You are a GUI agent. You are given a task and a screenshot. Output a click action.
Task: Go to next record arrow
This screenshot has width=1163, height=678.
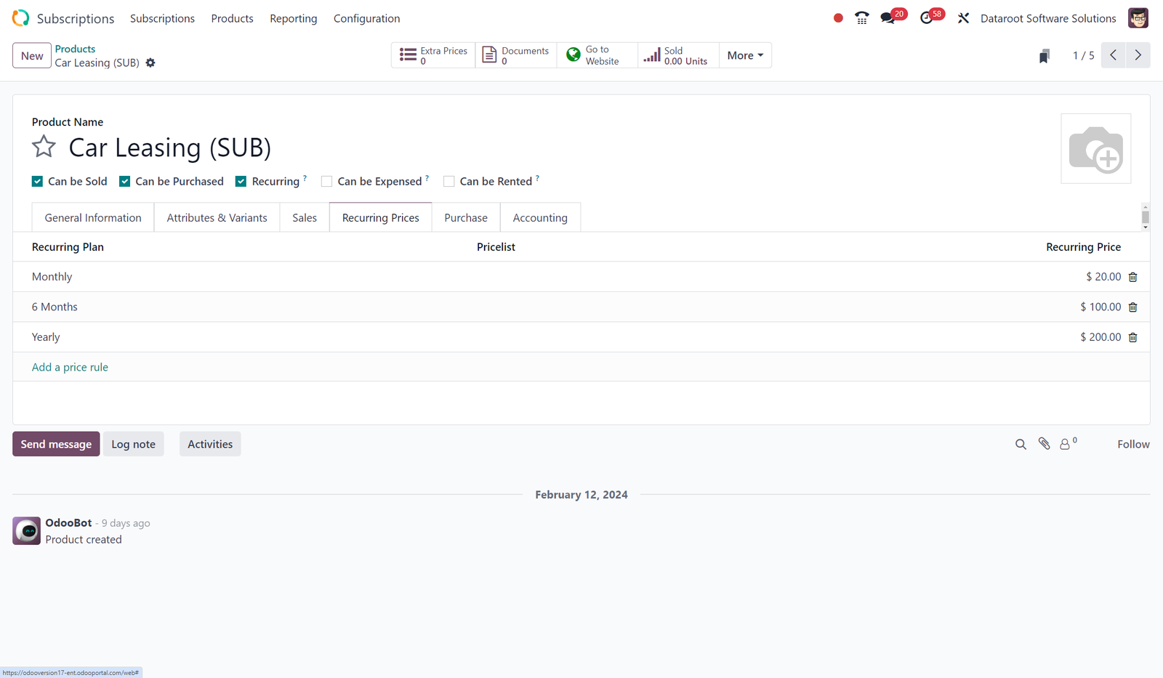tap(1138, 55)
